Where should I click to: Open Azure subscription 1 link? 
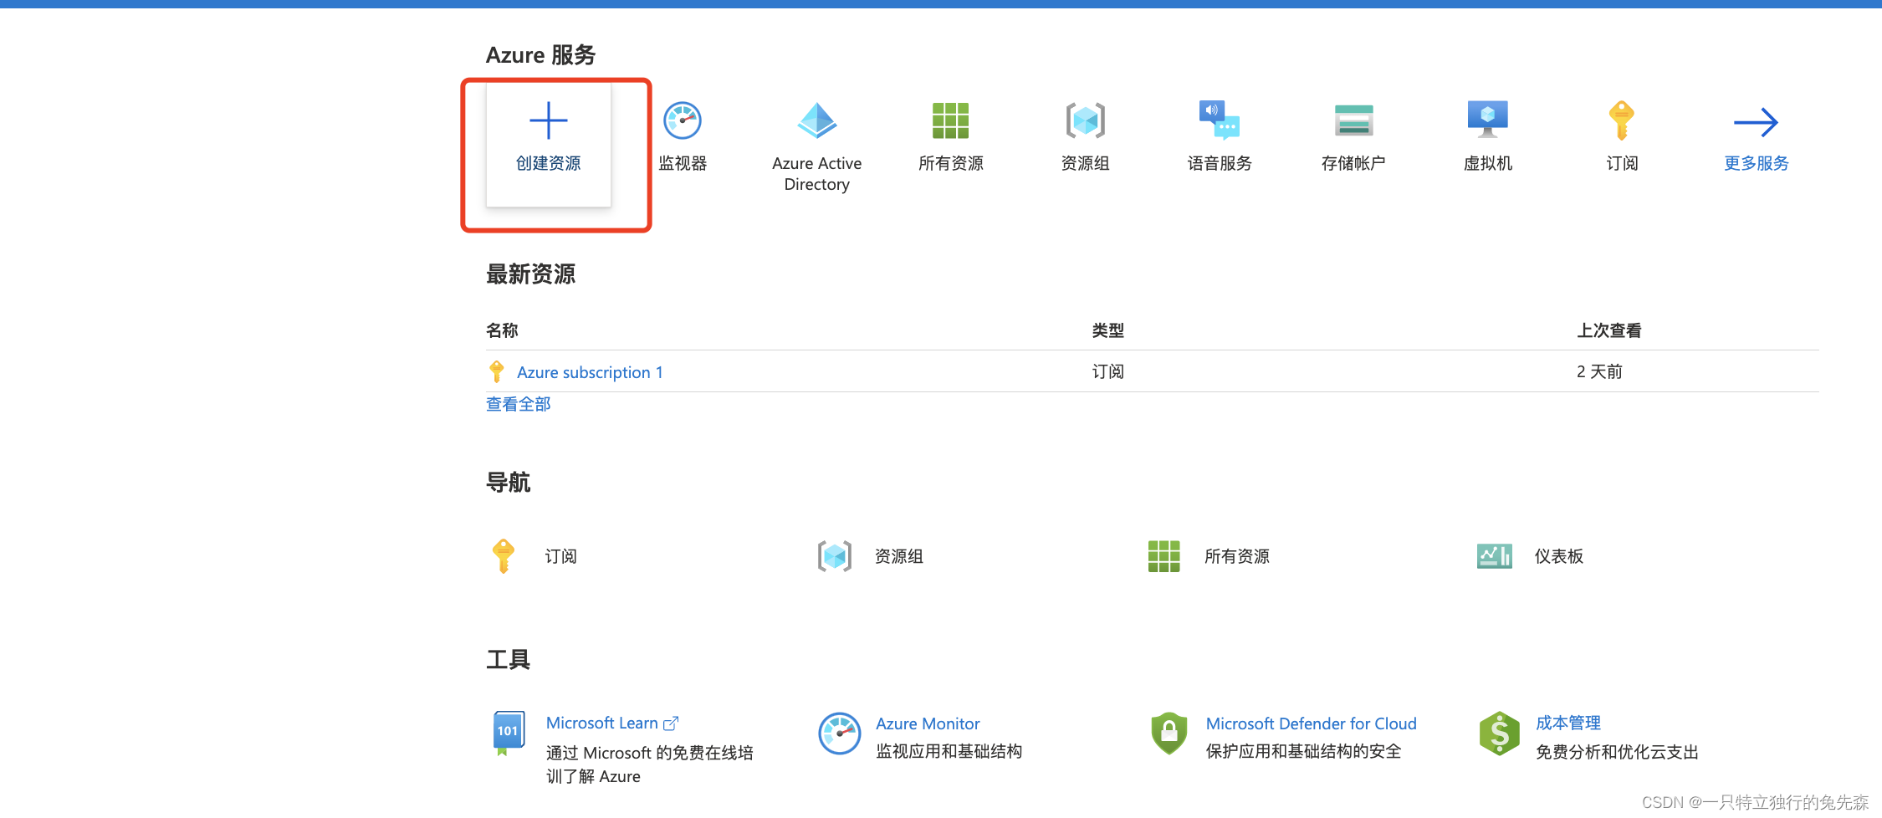pyautogui.click(x=590, y=372)
